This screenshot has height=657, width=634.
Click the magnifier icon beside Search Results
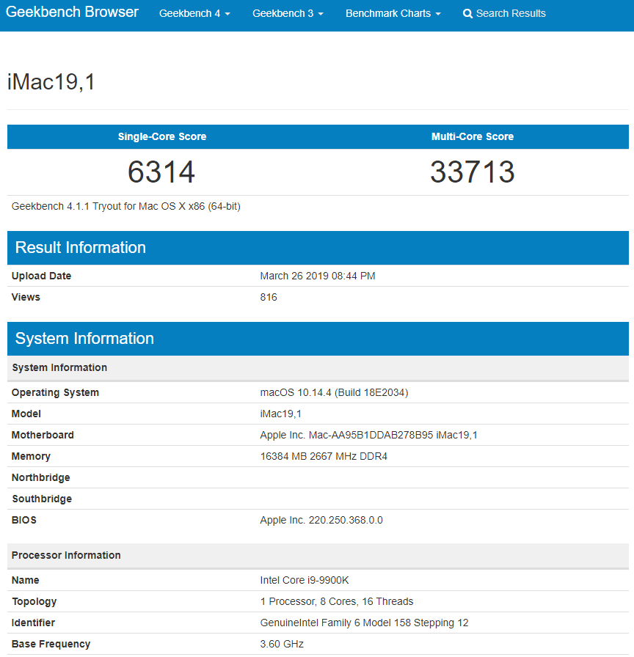point(467,14)
